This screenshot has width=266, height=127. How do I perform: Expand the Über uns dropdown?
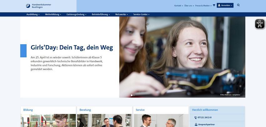click(189, 6)
